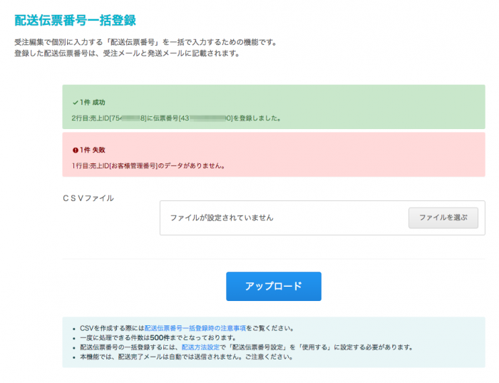Click the 1件 成功 message title
This screenshot has width=499, height=383.
(92, 103)
